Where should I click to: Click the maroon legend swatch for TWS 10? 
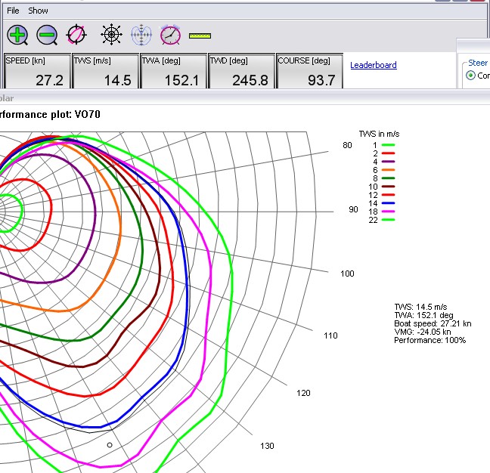coord(389,187)
